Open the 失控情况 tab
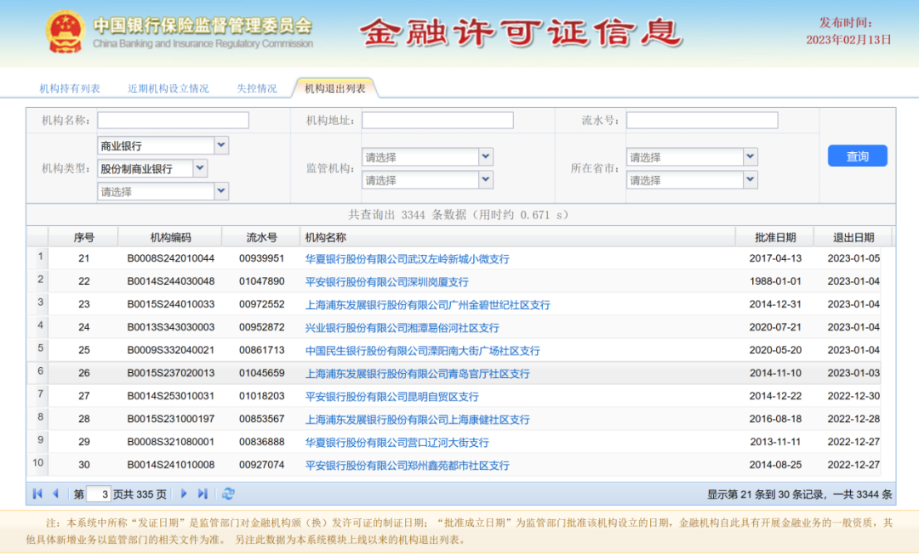 pyautogui.click(x=257, y=88)
